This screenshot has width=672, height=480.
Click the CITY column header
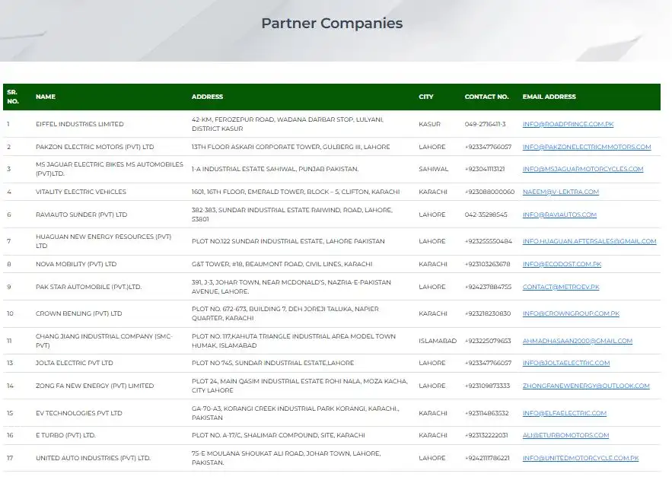tap(426, 97)
